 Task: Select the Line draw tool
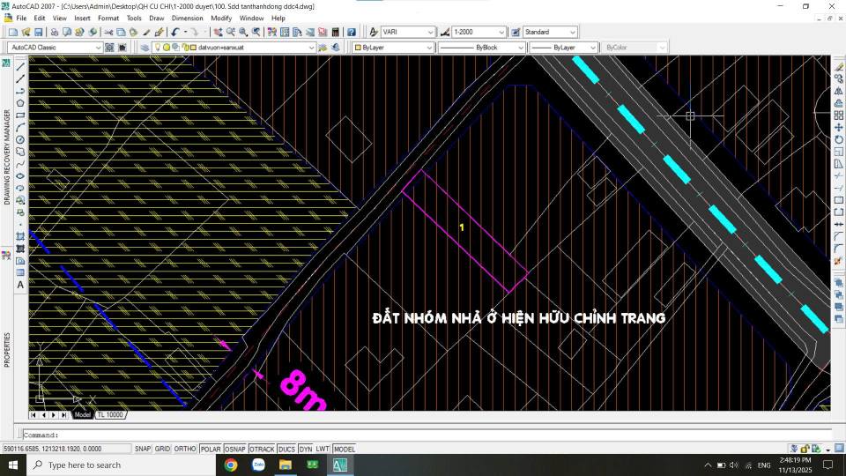[20, 66]
